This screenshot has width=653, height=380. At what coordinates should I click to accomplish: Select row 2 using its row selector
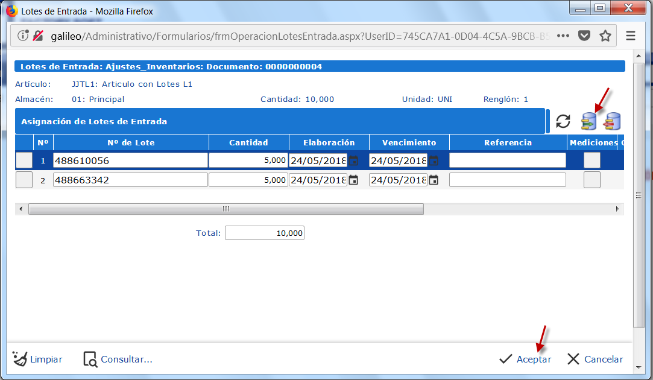tap(24, 180)
